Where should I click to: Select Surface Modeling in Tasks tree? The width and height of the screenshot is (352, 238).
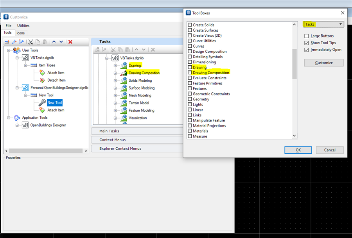pos(142,88)
